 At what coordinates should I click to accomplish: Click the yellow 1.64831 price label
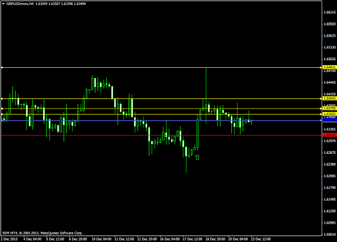[329, 67]
